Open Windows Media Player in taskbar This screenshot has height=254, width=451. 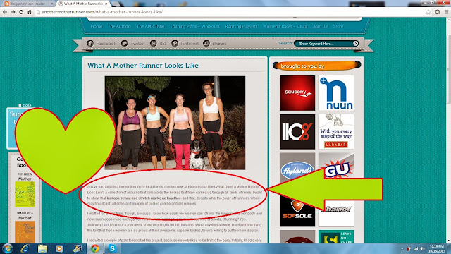[x=59, y=248]
